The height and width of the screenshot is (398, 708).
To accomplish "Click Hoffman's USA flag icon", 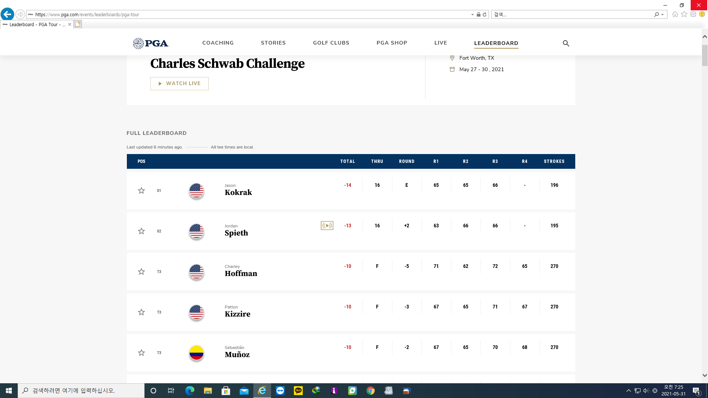I will [x=197, y=272].
